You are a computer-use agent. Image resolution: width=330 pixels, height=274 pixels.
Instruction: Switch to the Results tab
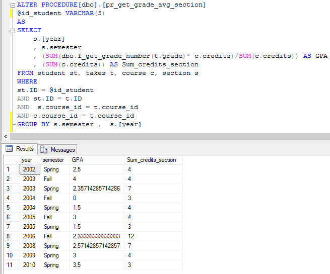(x=20, y=149)
